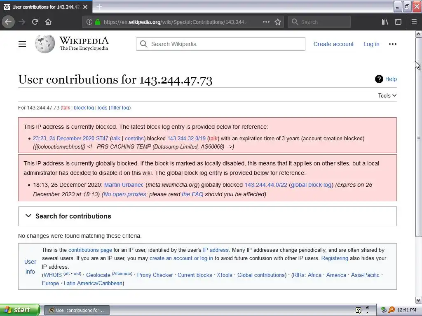Reload the page with the refresh icon
The height and width of the screenshot is (316, 422).
(x=35, y=22)
